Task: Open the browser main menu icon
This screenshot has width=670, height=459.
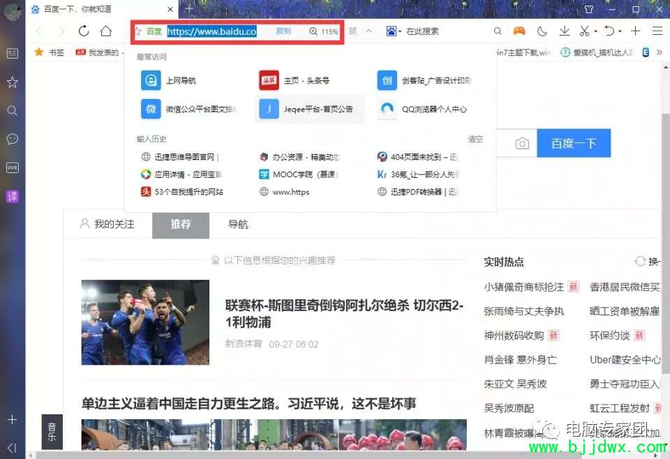Action: pyautogui.click(x=657, y=31)
